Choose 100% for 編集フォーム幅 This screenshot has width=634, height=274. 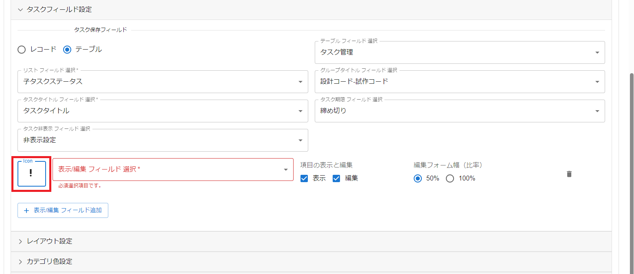point(450,178)
